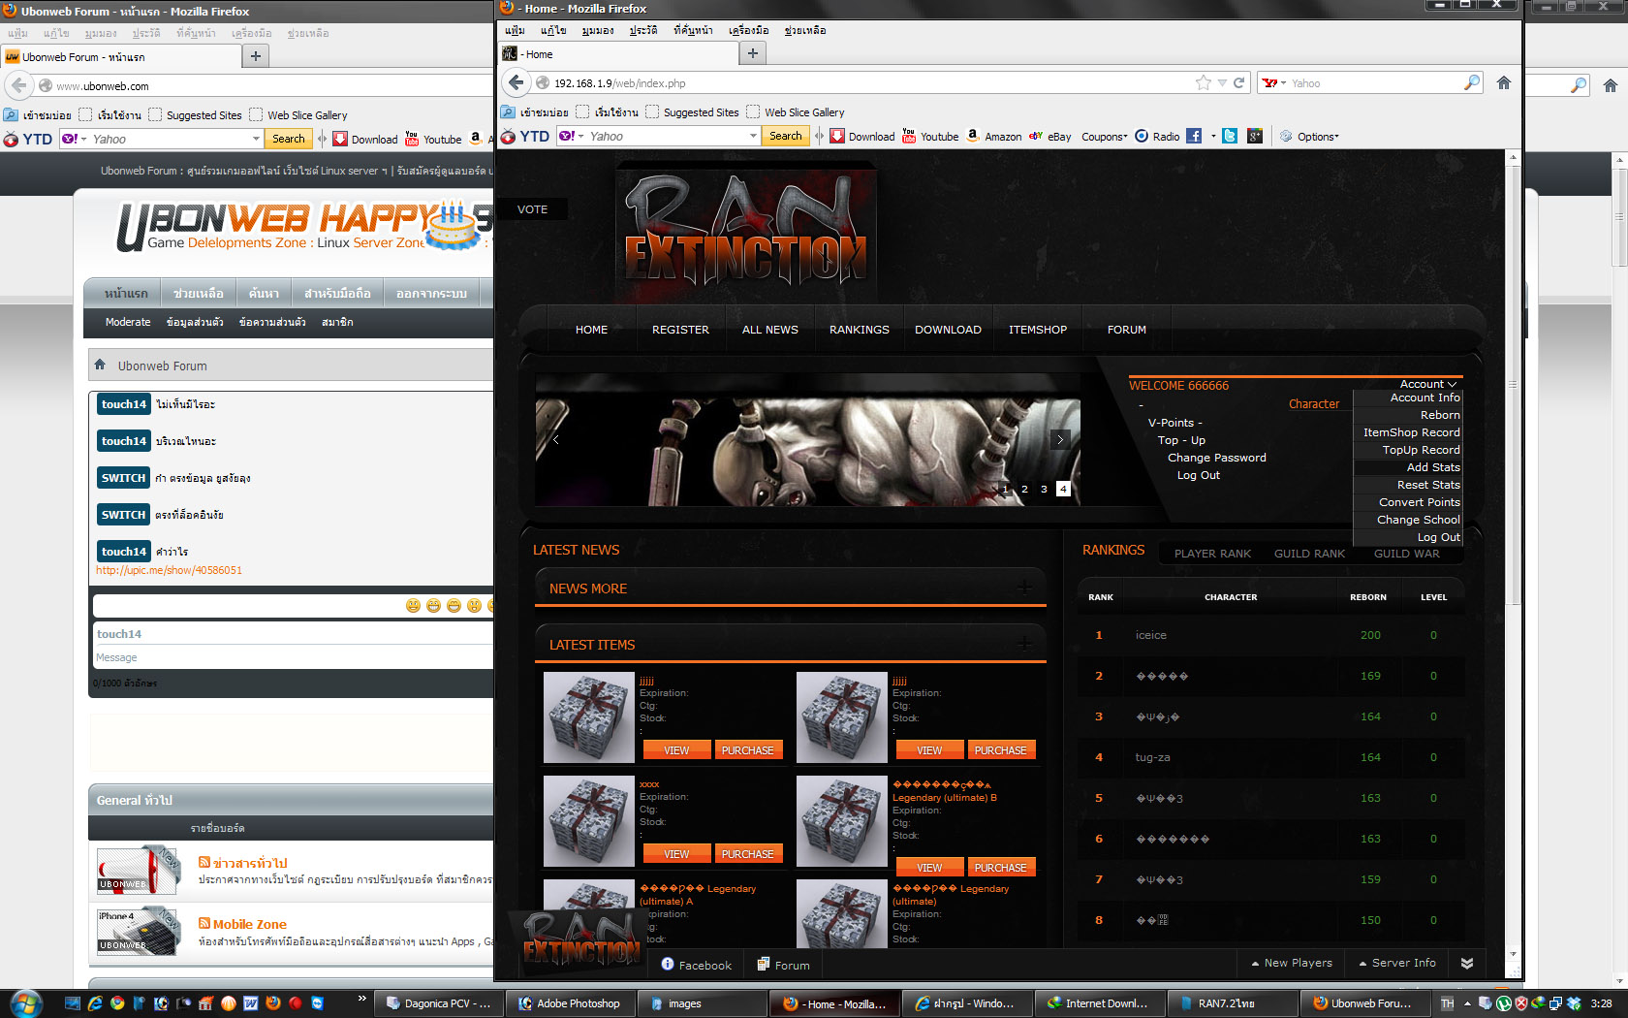Viewport: 1628px width, 1018px height.
Task: Open the home page in the front Firefox window
Action: click(x=1504, y=83)
